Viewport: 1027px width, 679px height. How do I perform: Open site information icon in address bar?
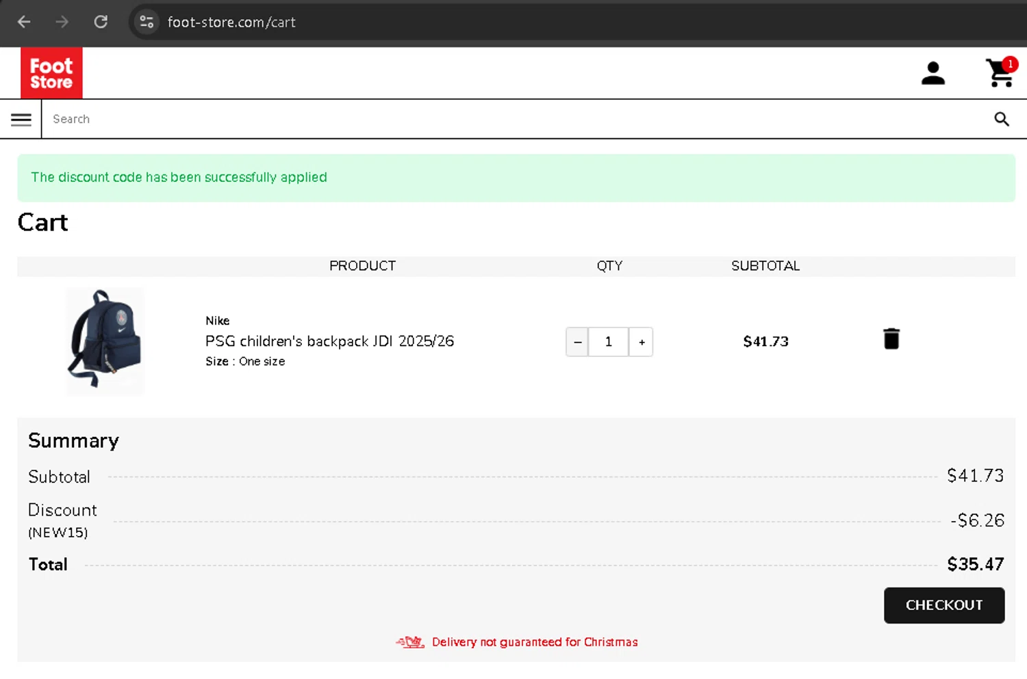(147, 22)
